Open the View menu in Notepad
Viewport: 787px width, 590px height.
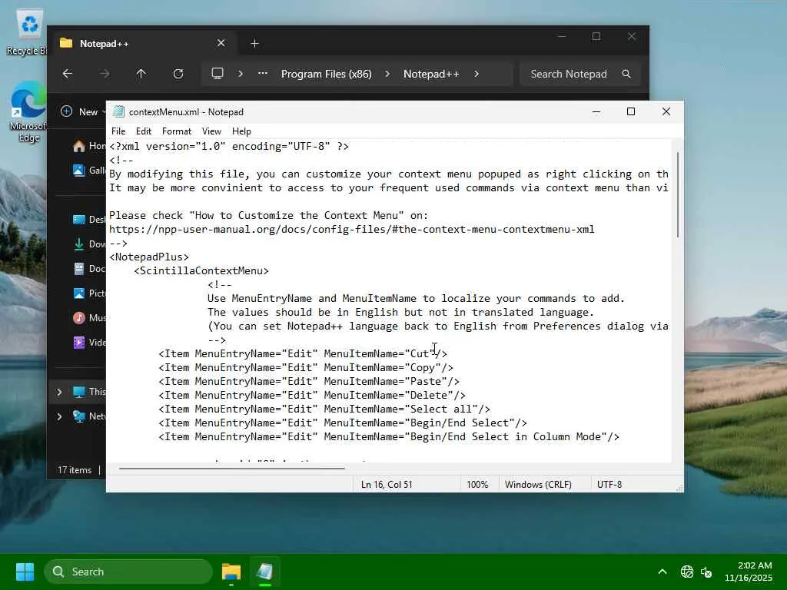(x=211, y=131)
